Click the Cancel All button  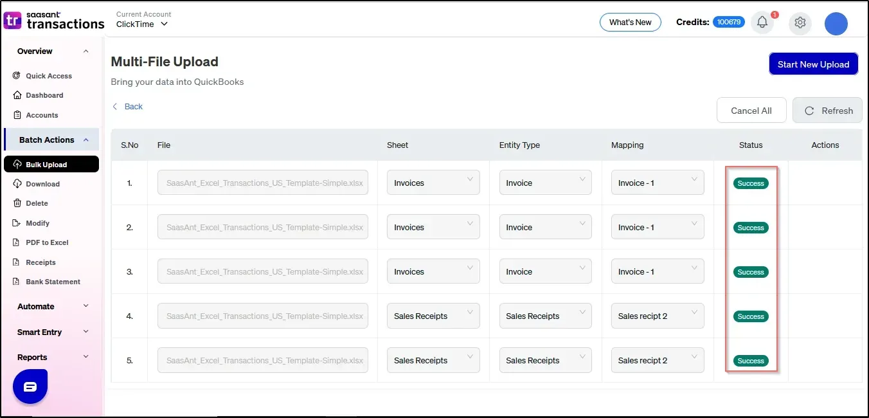[x=751, y=111]
